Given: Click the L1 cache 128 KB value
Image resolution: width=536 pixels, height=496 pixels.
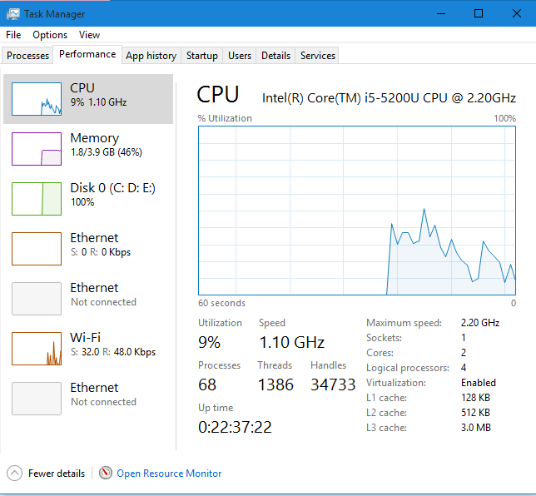Looking at the screenshot, I should 475,398.
